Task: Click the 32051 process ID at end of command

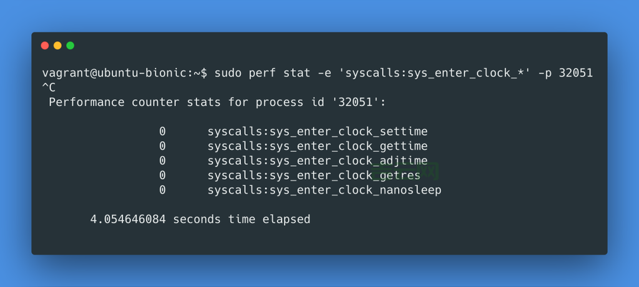Action: [575, 74]
